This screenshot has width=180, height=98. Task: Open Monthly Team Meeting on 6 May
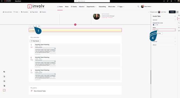42,57
